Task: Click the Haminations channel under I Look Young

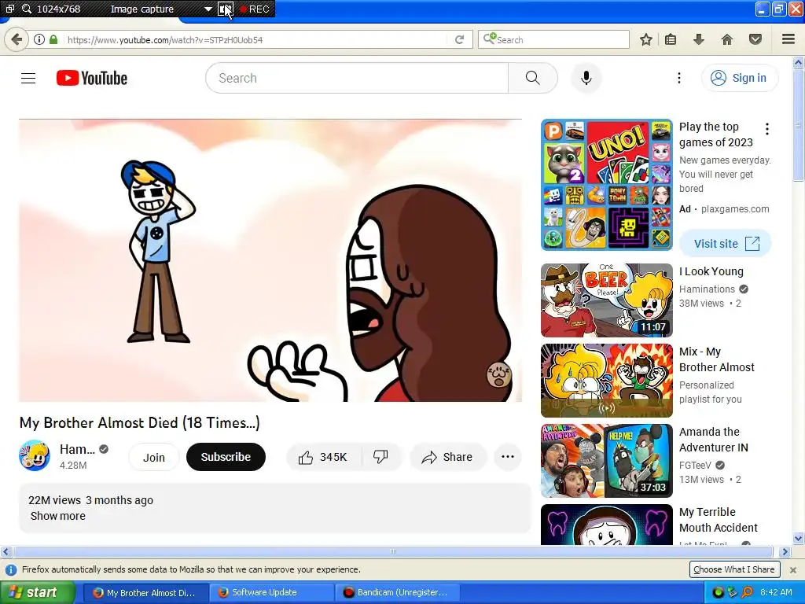Action: 707,289
